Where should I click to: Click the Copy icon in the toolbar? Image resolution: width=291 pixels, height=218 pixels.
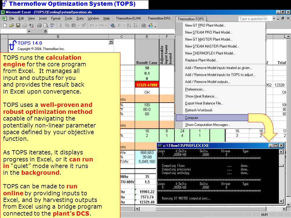coord(67,25)
